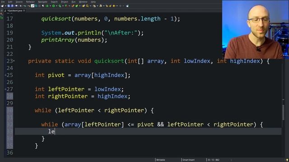This screenshot has height=162, width=289.
Task: Open the Run configurations dropdown arrow
Action: click(56, 6)
